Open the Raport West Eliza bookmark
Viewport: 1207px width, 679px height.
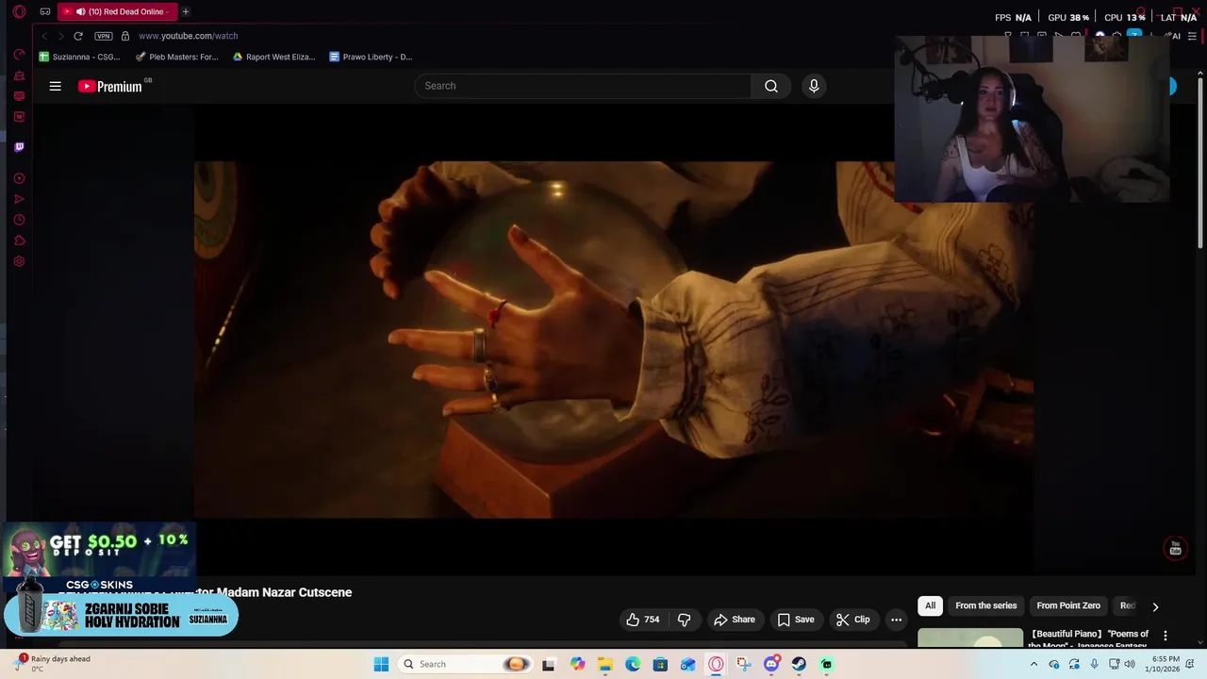tap(274, 57)
